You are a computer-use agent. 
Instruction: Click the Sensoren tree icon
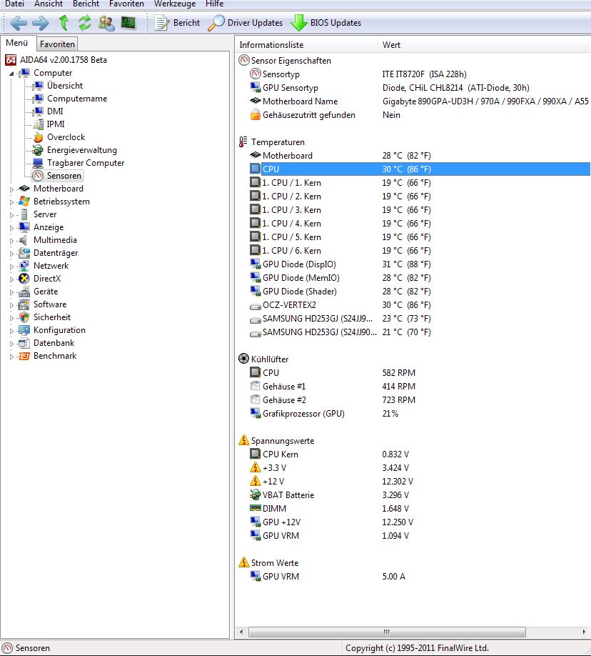(39, 176)
